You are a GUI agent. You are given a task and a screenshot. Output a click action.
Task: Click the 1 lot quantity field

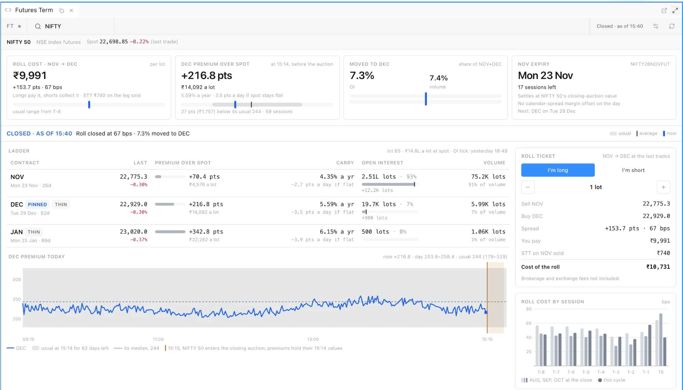(x=596, y=187)
